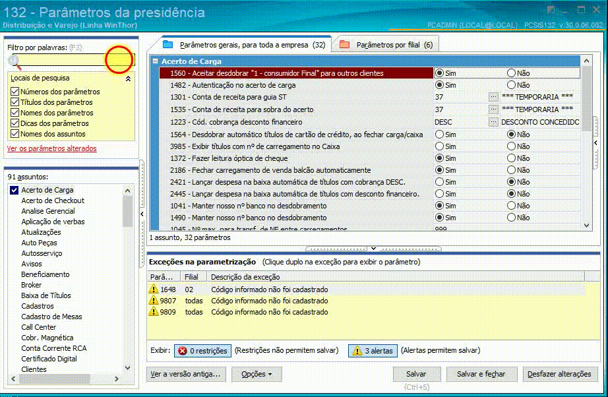Open Ver os parâmetros alterados link
This screenshot has width=608, height=397.
tap(51, 148)
